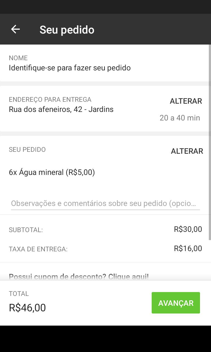The image size is (211, 352).
Task: Focus the order observations and comments field
Action: [105, 204]
